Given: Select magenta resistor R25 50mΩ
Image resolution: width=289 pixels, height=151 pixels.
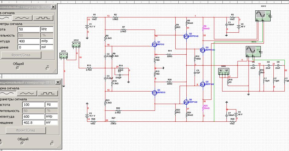Looking at the screenshot, I should (203, 108).
